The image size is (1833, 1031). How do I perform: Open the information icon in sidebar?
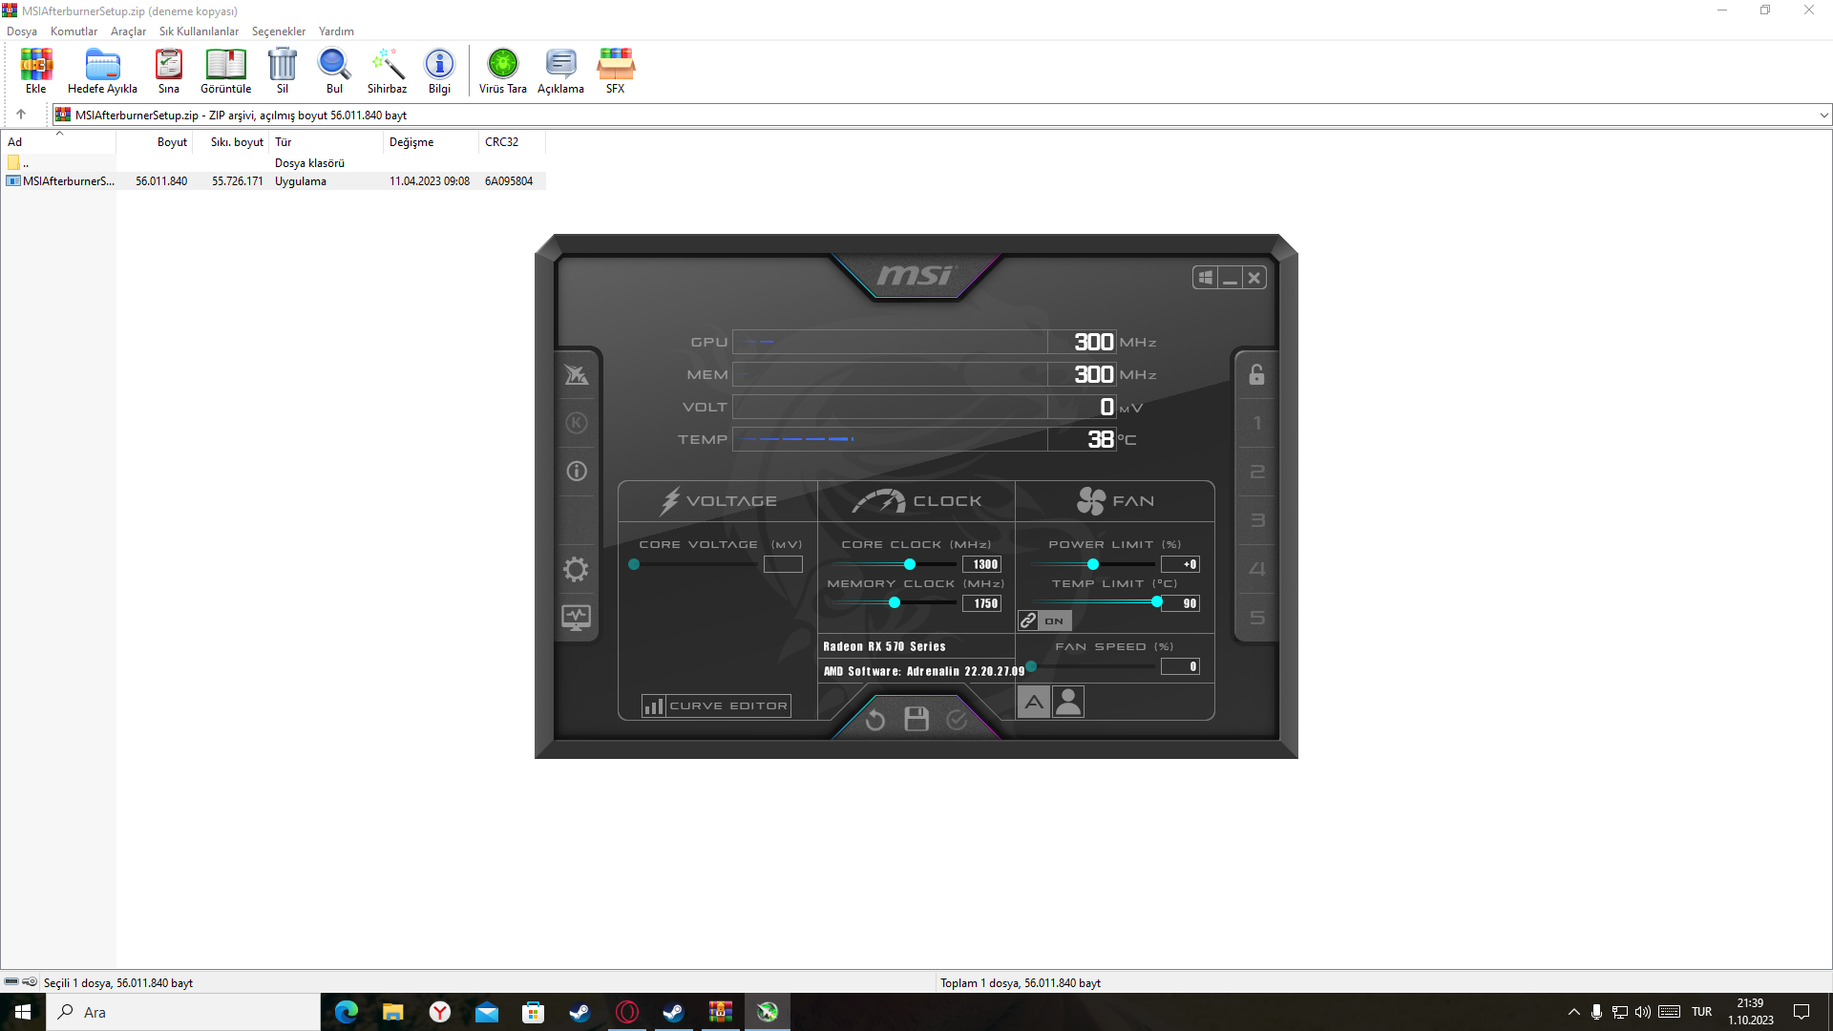coord(576,471)
